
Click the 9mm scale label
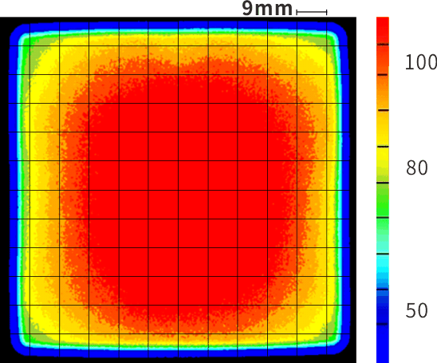point(267,8)
